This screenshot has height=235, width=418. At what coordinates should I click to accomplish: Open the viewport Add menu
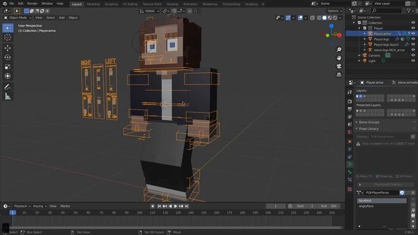tap(61, 18)
